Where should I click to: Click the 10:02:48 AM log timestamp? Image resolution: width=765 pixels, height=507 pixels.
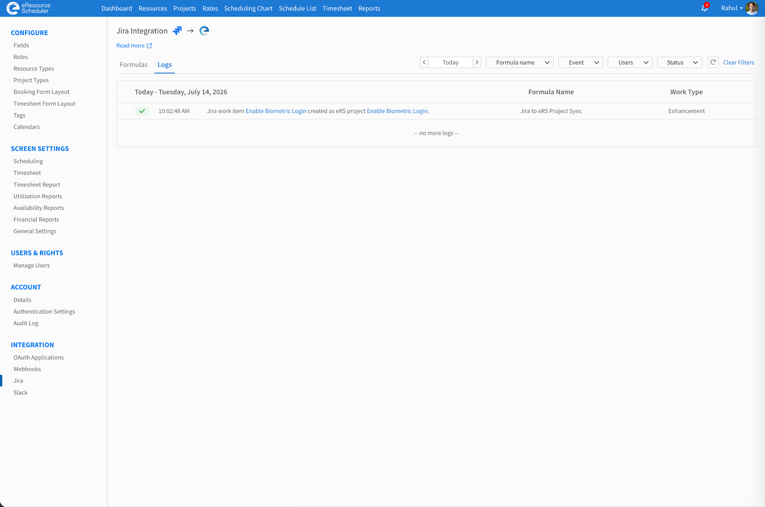pos(174,111)
